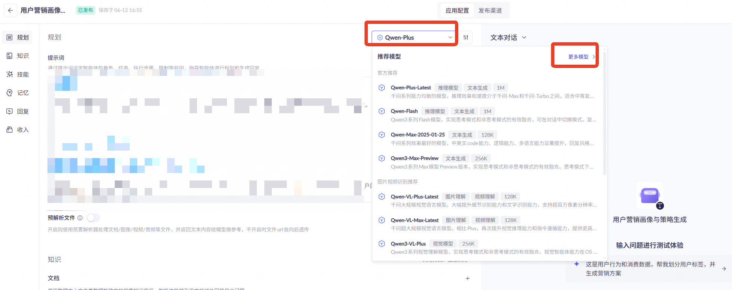The width and height of the screenshot is (732, 290).
Task: Expand the 文本对话 dropdown
Action: click(x=508, y=37)
